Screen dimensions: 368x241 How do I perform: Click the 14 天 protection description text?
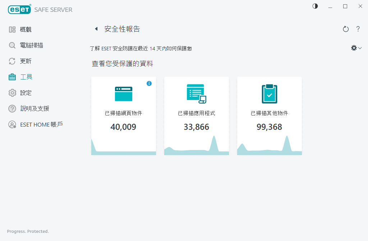(x=141, y=49)
